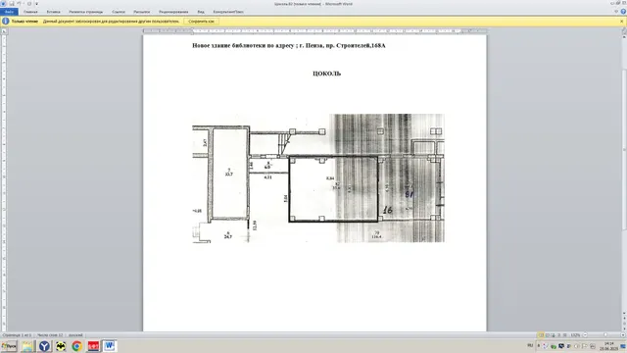This screenshot has width=627, height=353.
Task: Open the Customize Quick Access Toolbar dropdown
Action: coord(37,4)
